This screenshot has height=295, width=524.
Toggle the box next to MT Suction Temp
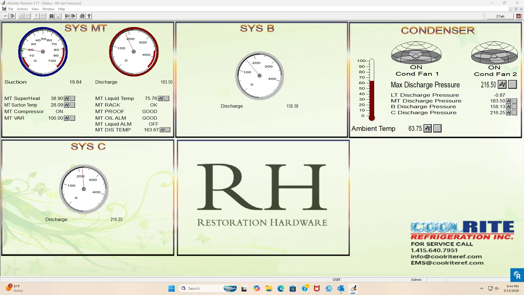click(x=73, y=105)
